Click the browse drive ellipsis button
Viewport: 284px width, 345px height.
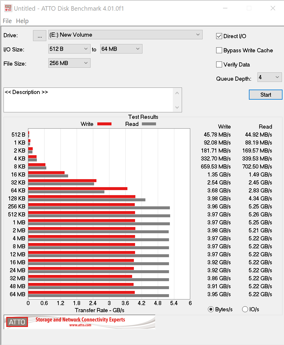click(x=40, y=35)
